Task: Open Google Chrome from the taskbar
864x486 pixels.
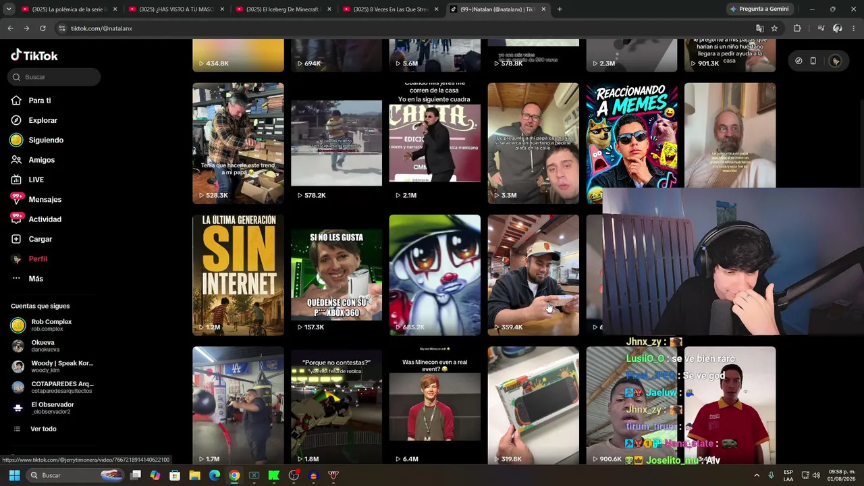Action: 234,475
